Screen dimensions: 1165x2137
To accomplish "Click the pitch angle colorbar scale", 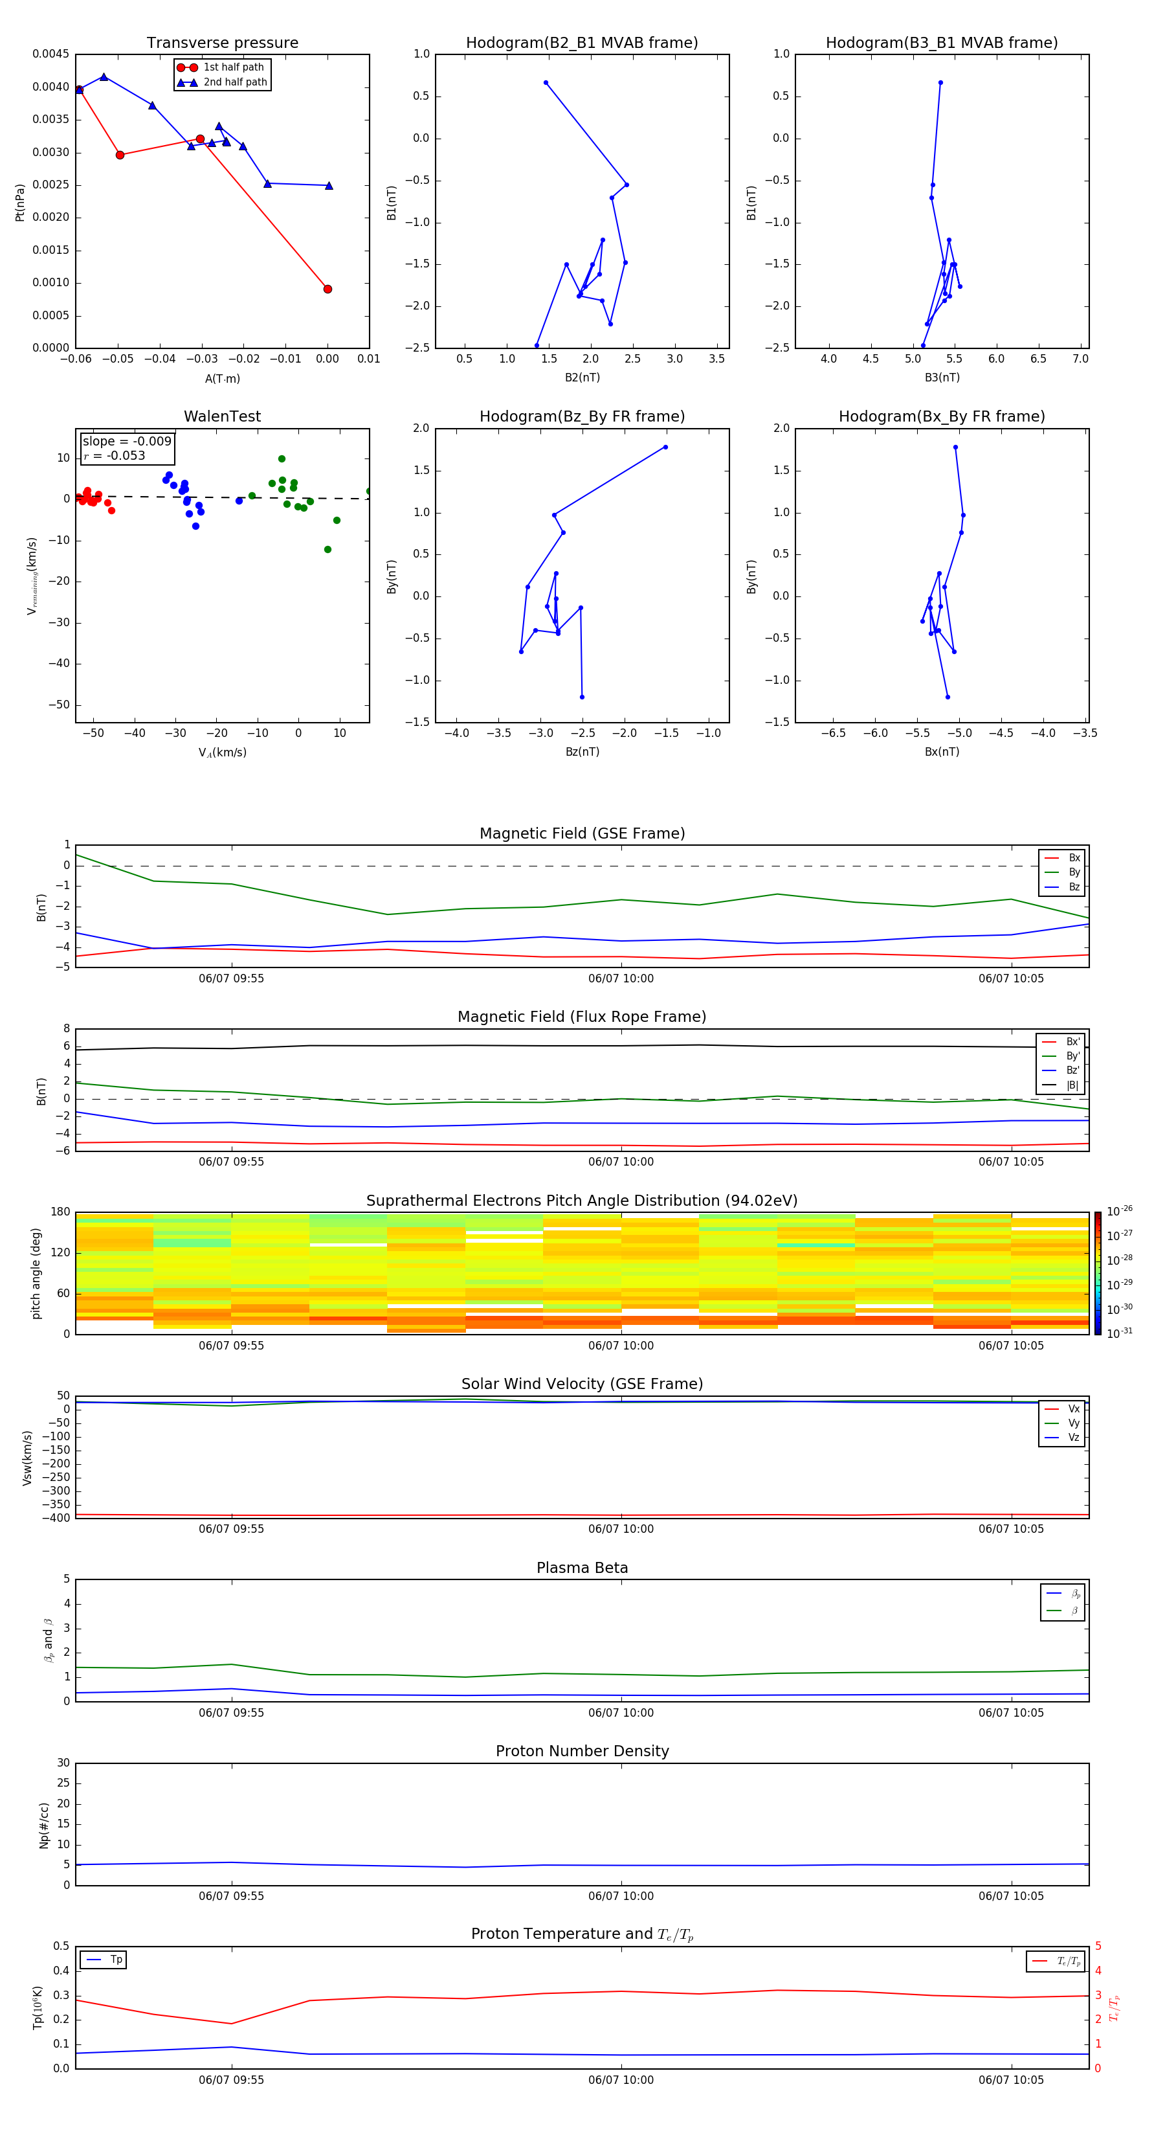I will (1098, 1273).
